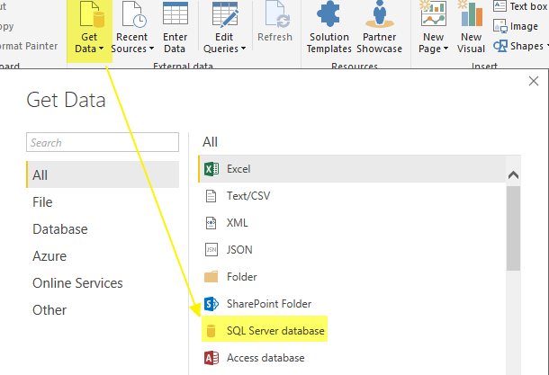Click the Format Painter command
Viewport: 549px width, 375px height.
tap(29, 46)
